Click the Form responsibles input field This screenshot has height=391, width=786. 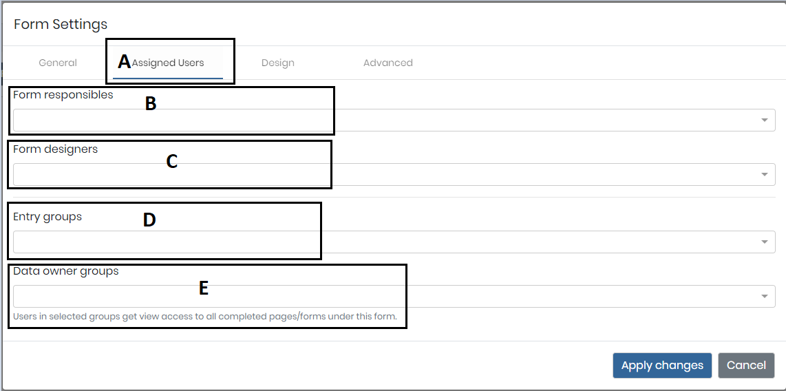point(394,120)
